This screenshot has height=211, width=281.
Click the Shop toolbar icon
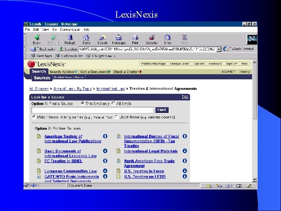(x=168, y=39)
